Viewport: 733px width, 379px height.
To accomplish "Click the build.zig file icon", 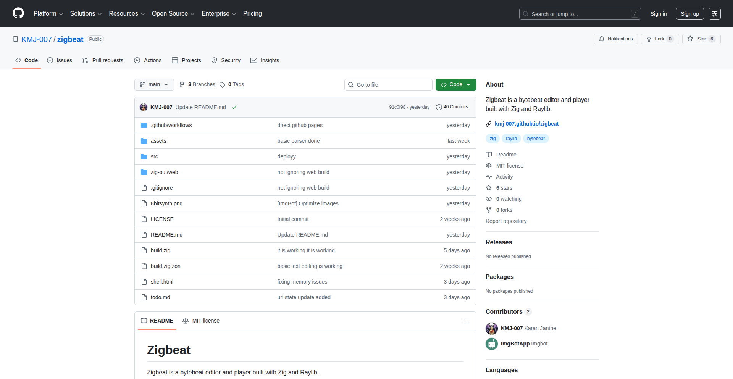I will [144, 250].
